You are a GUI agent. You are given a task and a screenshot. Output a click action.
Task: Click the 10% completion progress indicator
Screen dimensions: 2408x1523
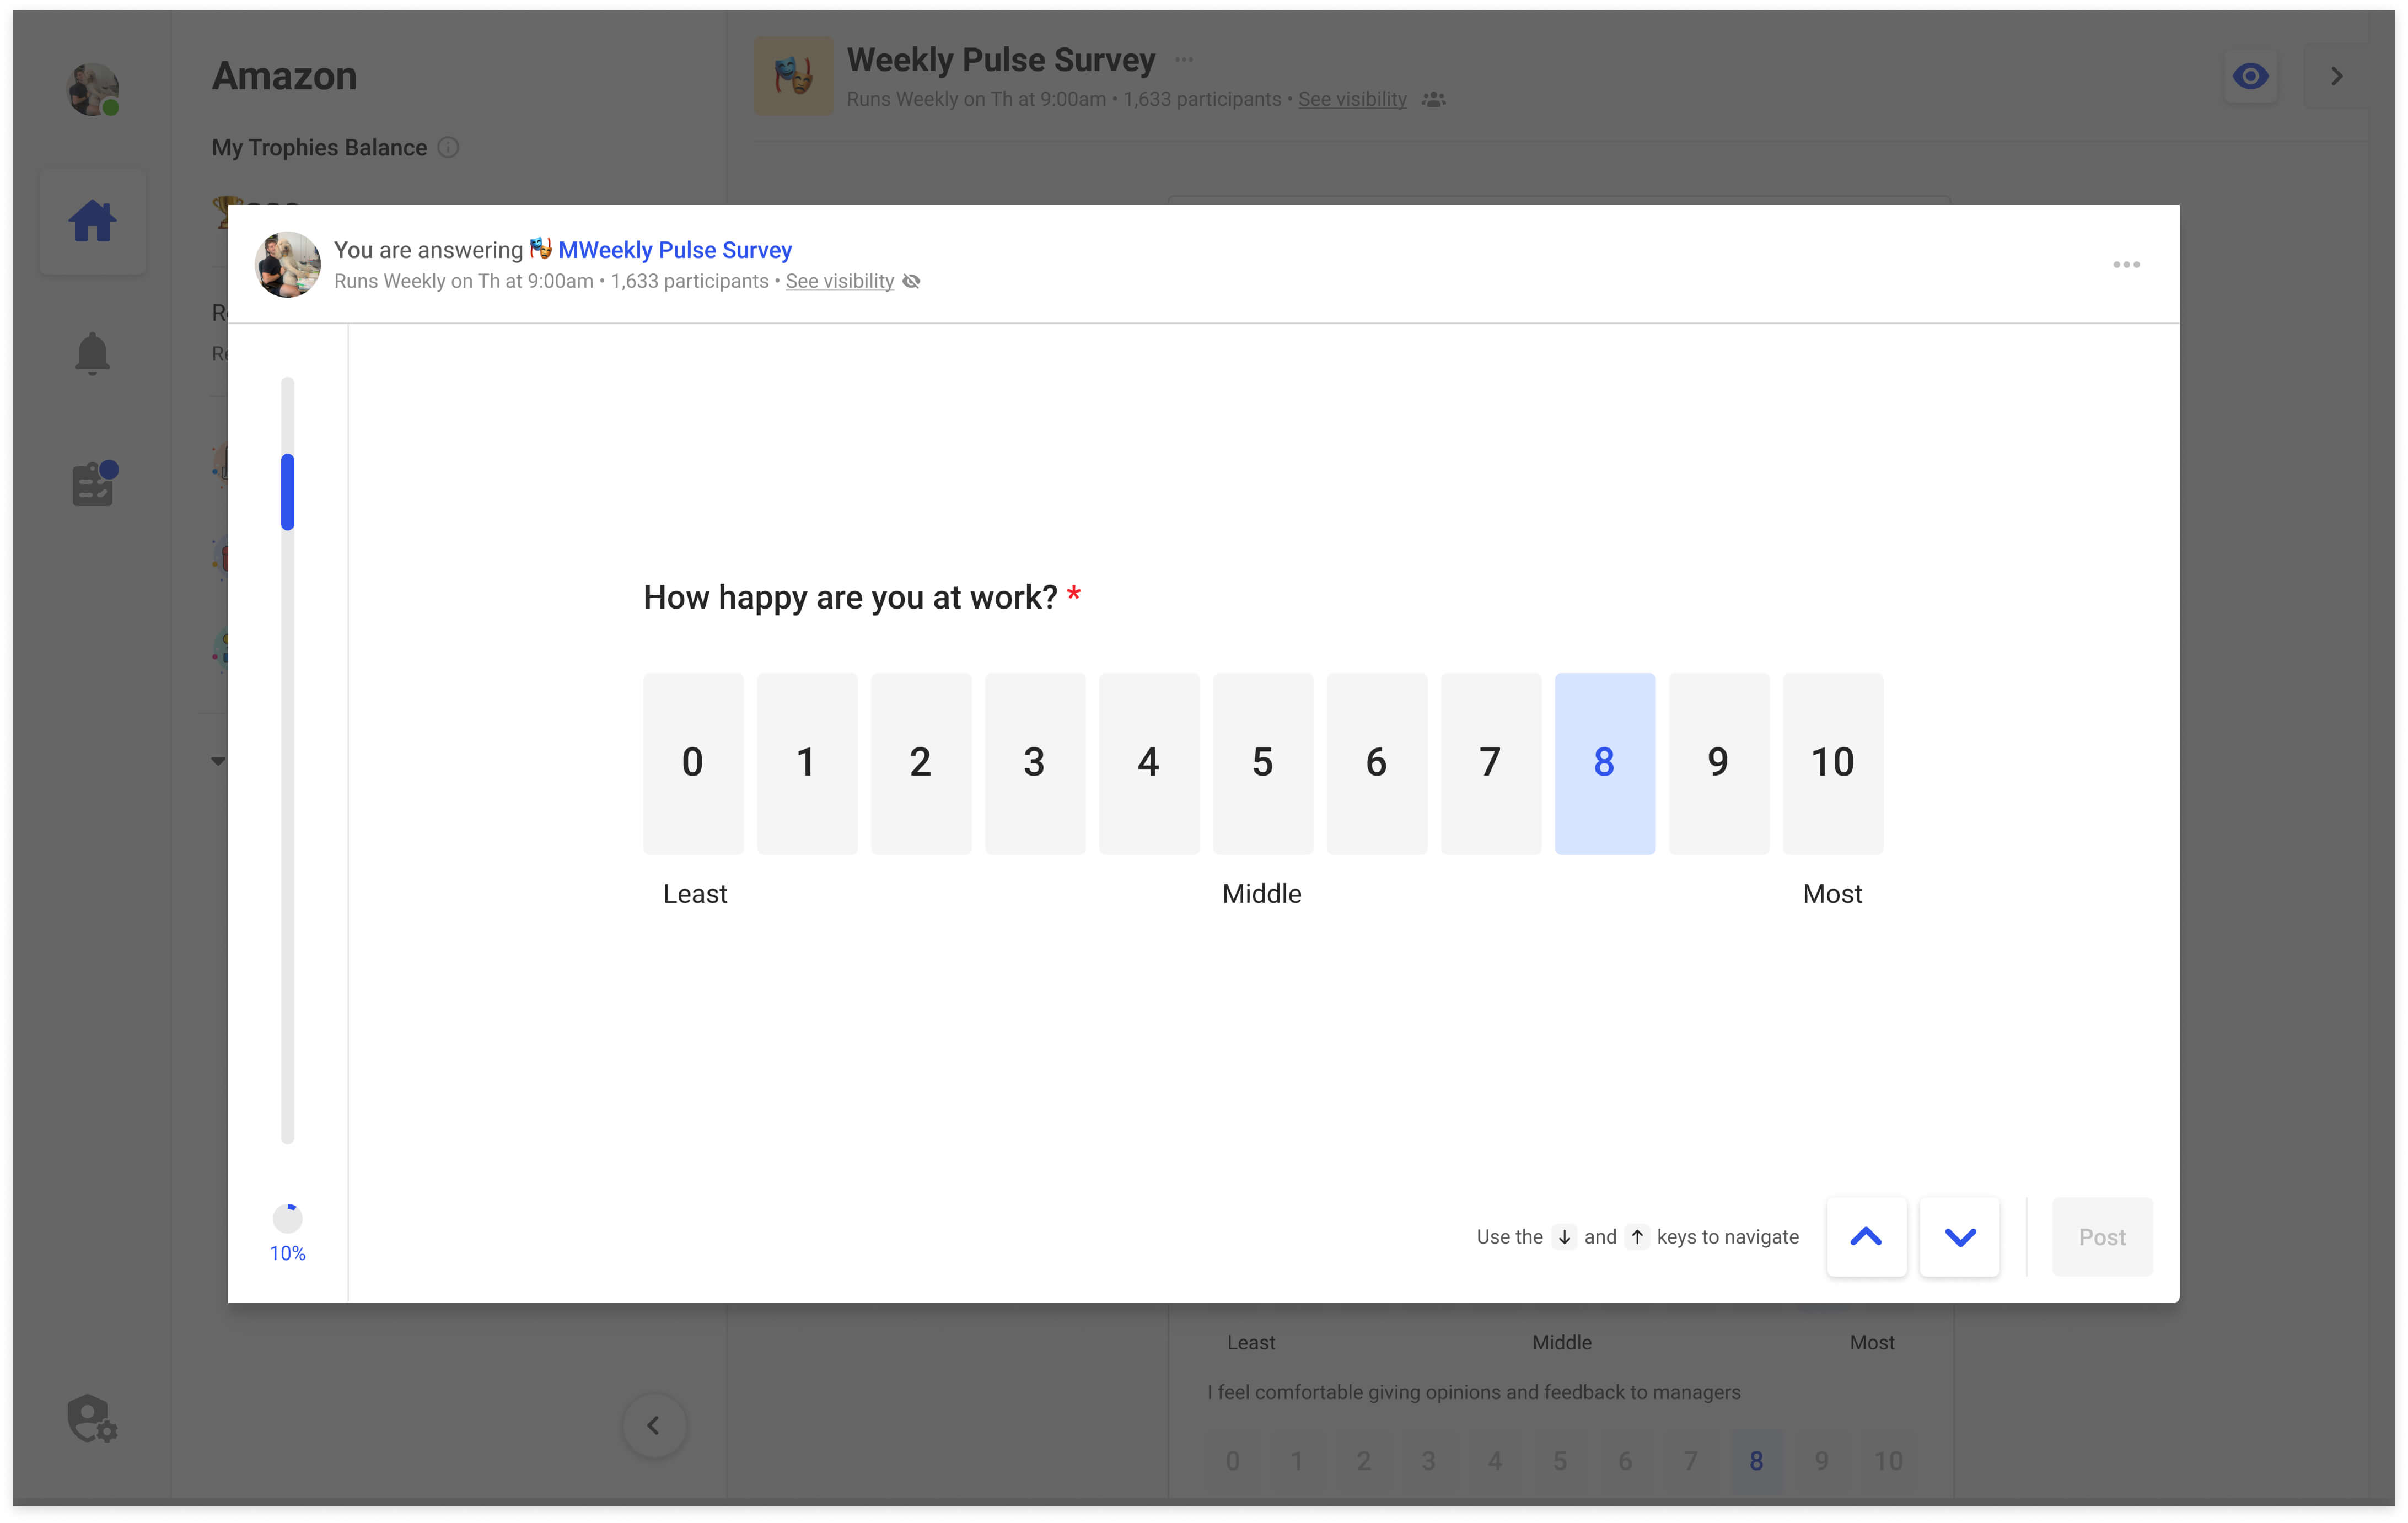288,1232
